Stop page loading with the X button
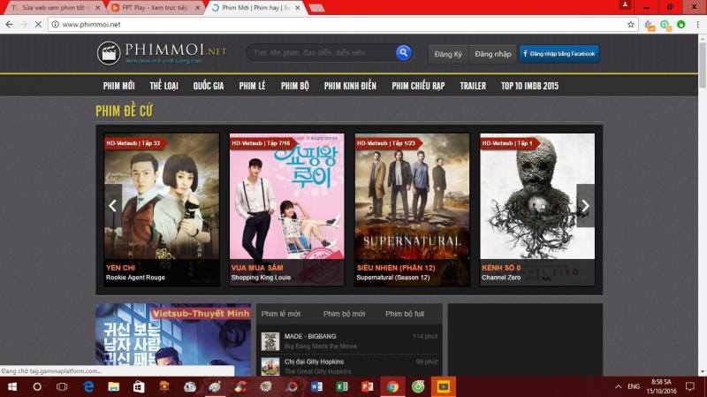This screenshot has height=397, width=707. click(36, 24)
